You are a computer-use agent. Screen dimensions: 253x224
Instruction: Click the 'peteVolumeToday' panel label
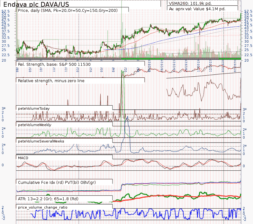click(34, 108)
